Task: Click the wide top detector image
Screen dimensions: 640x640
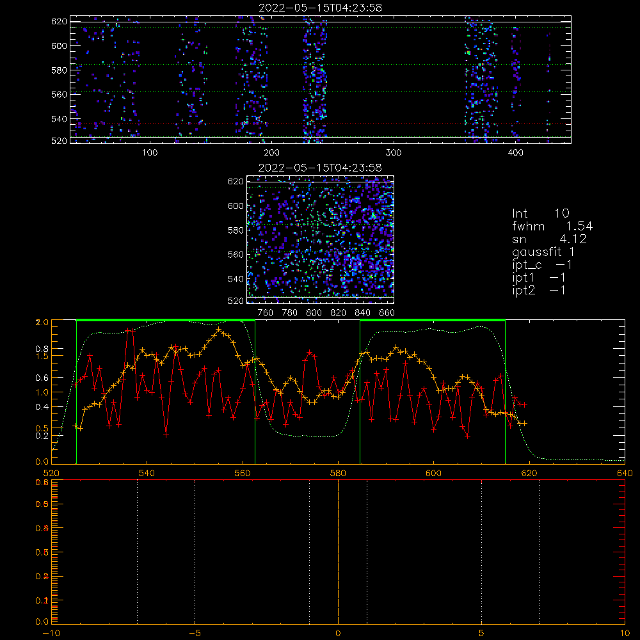Action: (x=321, y=79)
